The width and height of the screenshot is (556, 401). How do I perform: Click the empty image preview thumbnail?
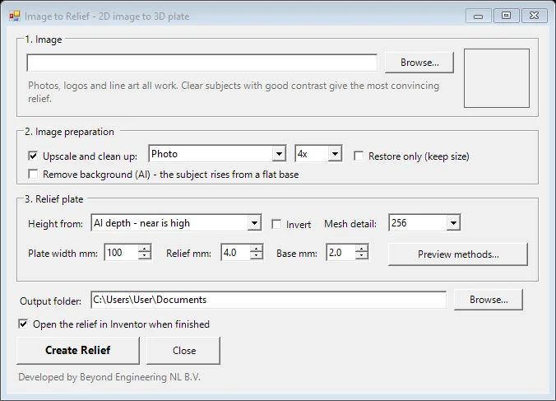click(497, 78)
